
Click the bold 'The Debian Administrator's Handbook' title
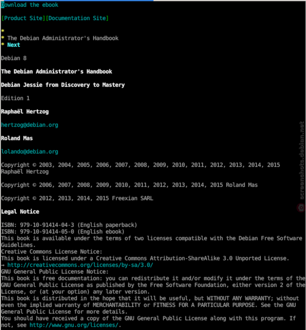click(57, 72)
